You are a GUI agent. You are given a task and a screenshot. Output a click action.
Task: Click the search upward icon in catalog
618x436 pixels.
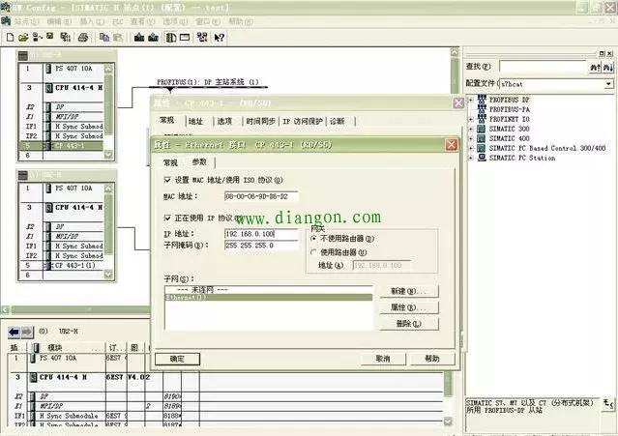point(595,68)
